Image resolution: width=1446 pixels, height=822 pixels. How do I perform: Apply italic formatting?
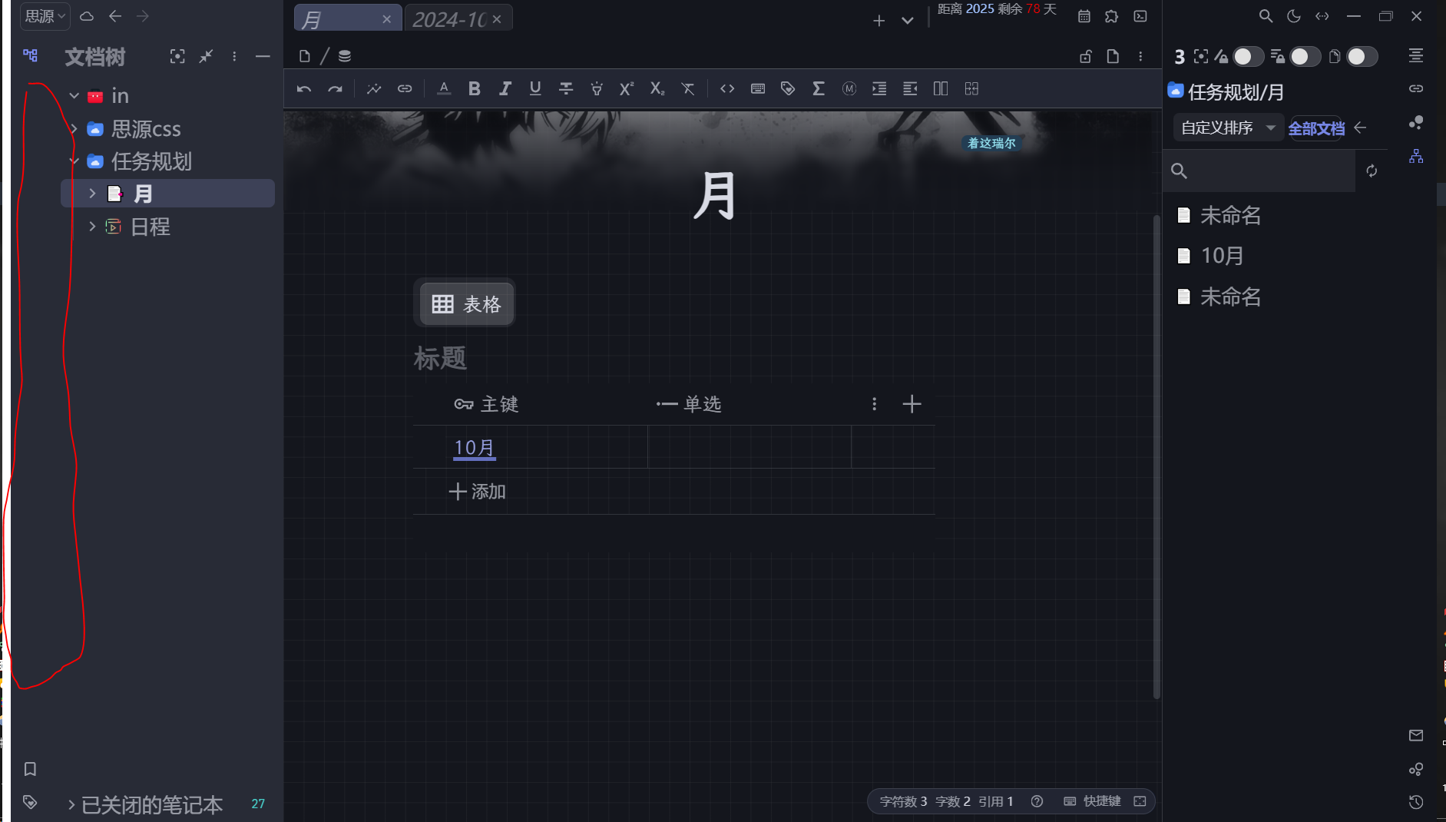tap(505, 89)
